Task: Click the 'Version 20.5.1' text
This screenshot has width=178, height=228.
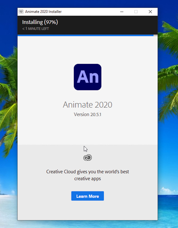Action: pyautogui.click(x=87, y=114)
